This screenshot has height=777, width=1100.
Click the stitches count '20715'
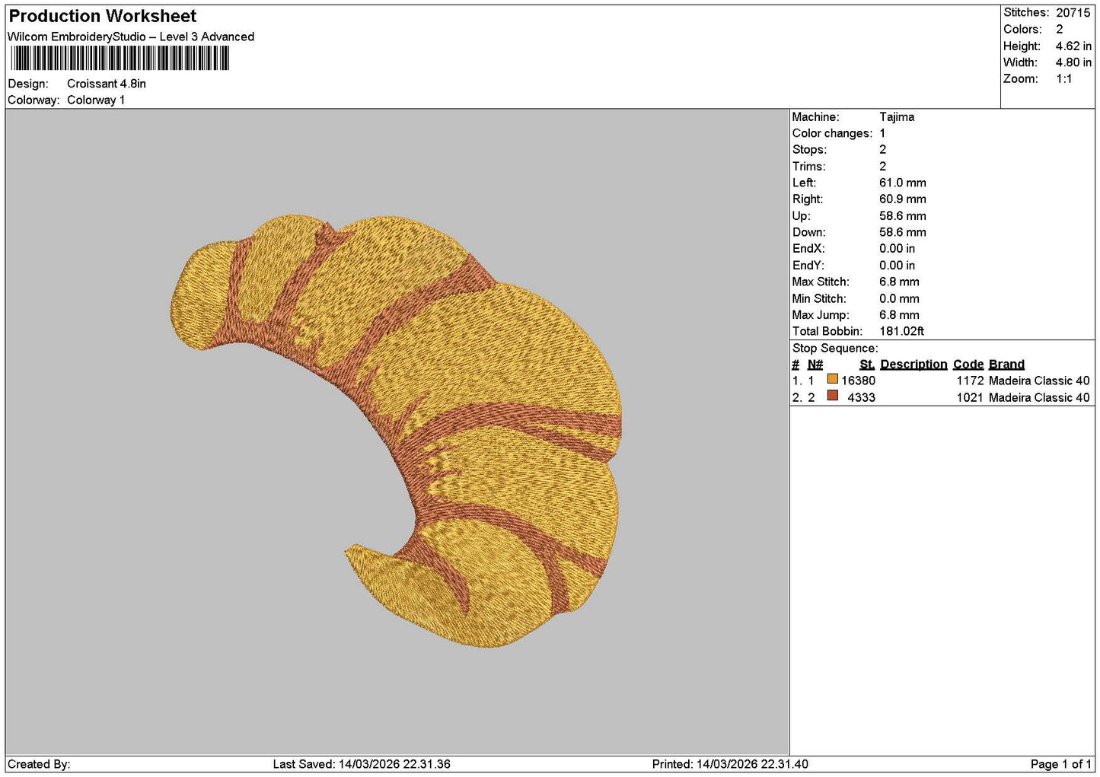pos(1073,12)
